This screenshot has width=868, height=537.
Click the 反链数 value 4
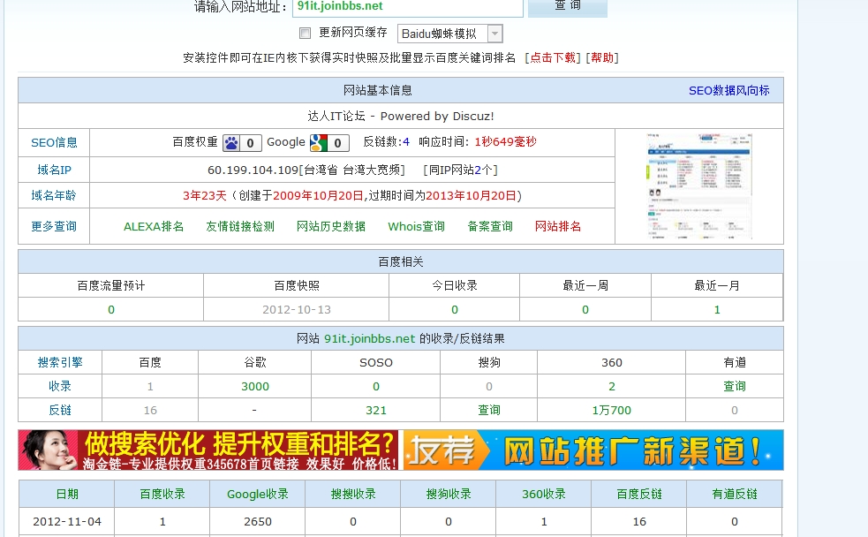coord(406,141)
